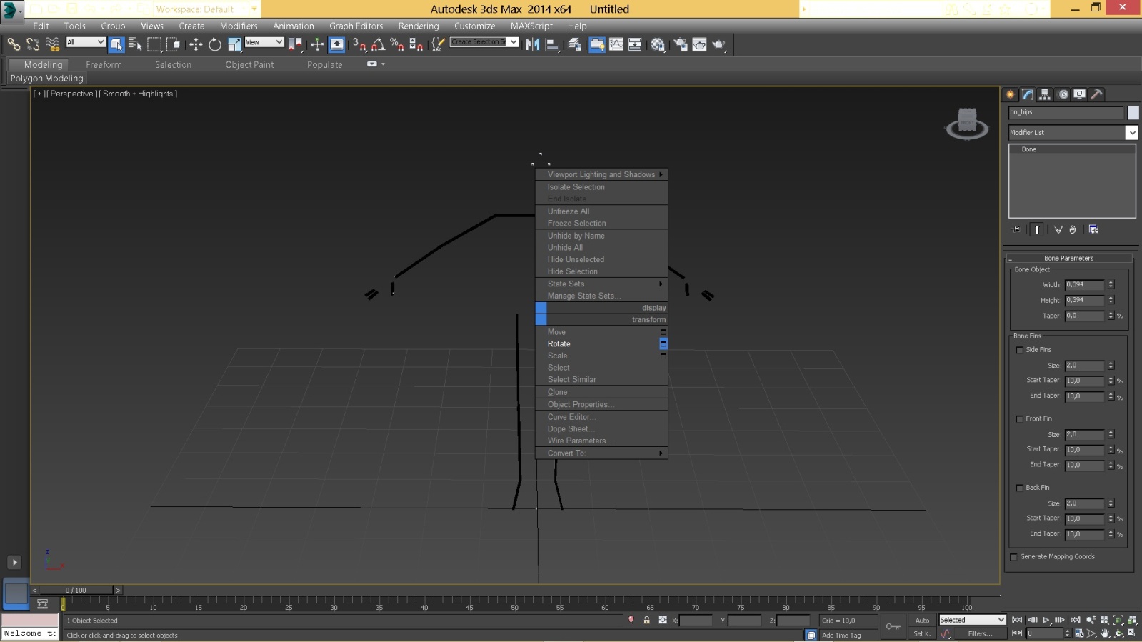This screenshot has height=642, width=1142.
Task: Activate the Select and Rotate tool
Action: tap(214, 44)
